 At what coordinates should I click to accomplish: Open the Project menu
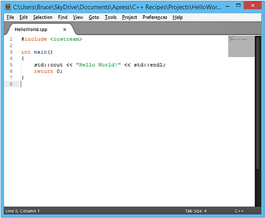[x=129, y=17]
